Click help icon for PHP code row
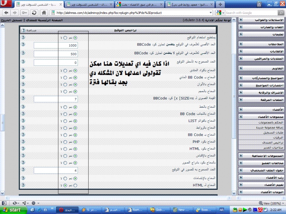The width and height of the screenshot is (286, 214). point(23,142)
